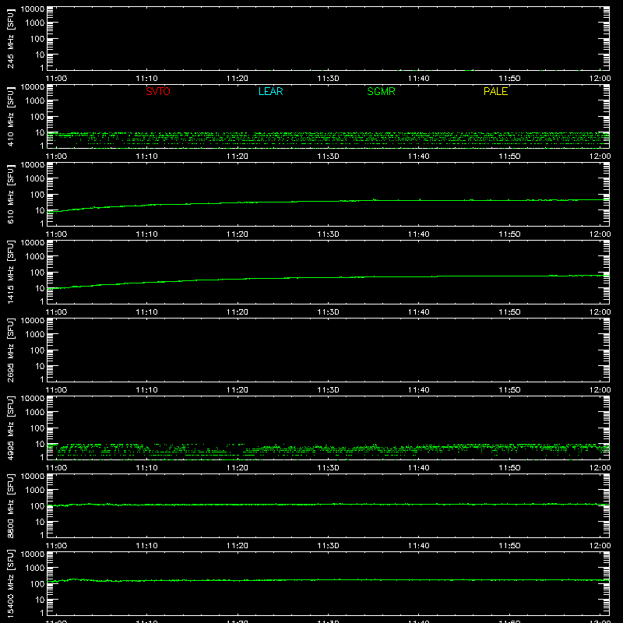Click the 15400 MHz green flux trace
Viewport: 623px width, 623px height.
328,580
